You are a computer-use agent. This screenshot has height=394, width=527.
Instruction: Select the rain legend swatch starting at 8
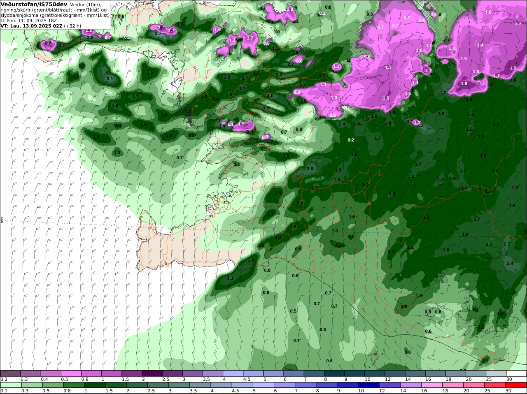326,385
